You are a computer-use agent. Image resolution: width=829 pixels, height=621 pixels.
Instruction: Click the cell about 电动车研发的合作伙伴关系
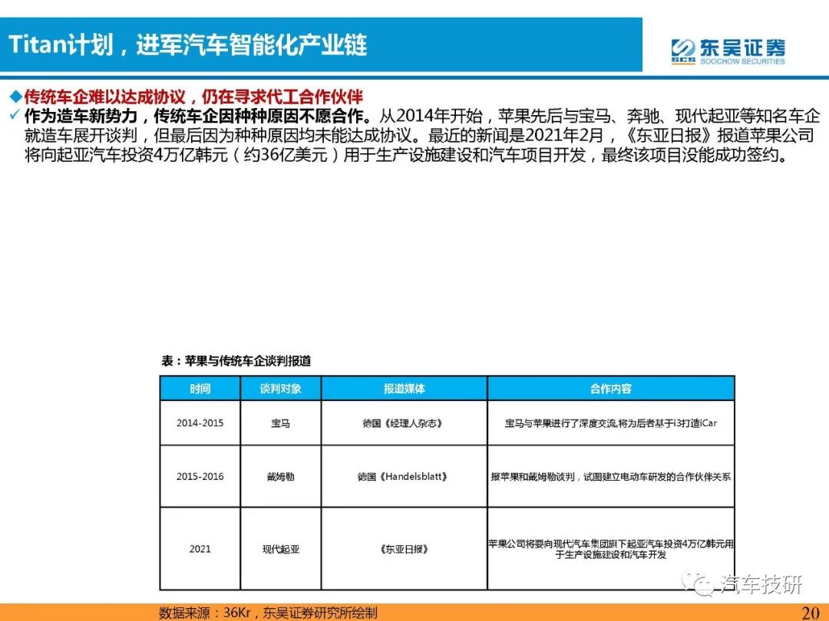click(611, 476)
